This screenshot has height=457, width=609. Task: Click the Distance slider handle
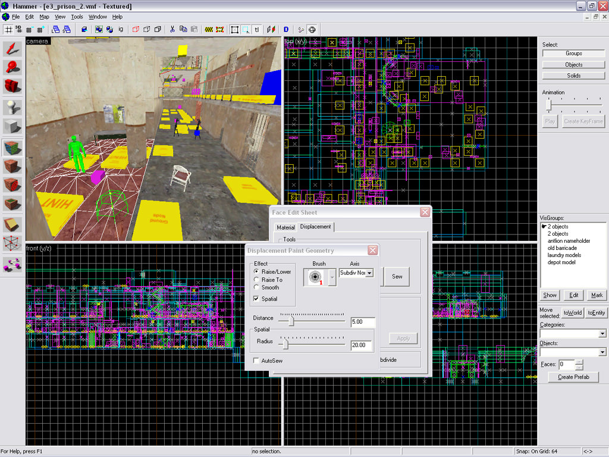tap(291, 321)
